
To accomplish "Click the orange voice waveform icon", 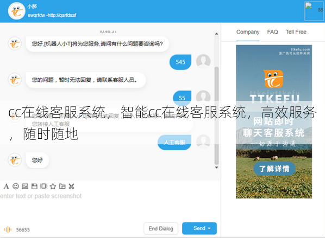I will (x=8, y=229).
